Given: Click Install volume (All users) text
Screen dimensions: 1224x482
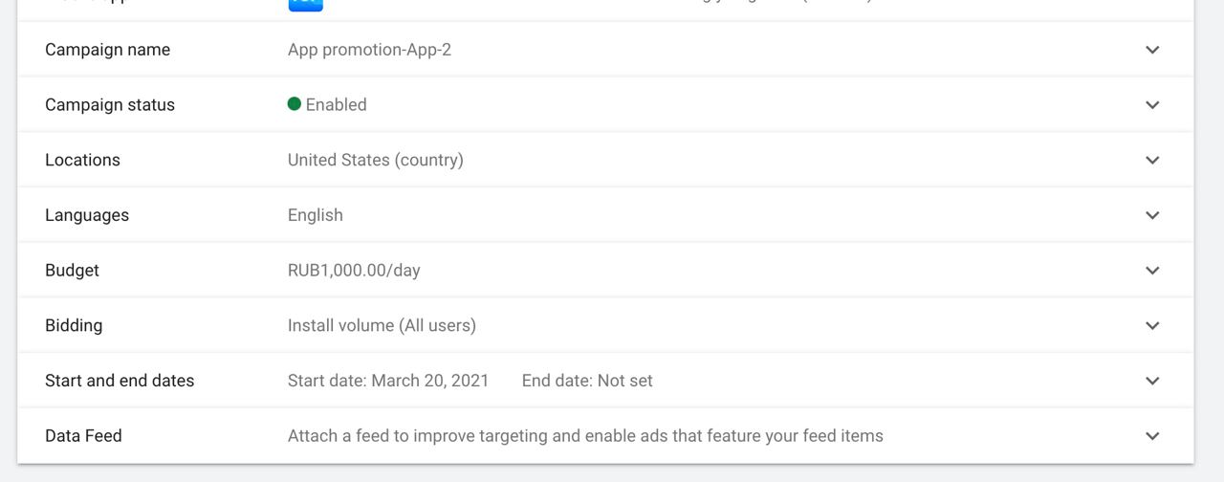Looking at the screenshot, I should point(382,325).
